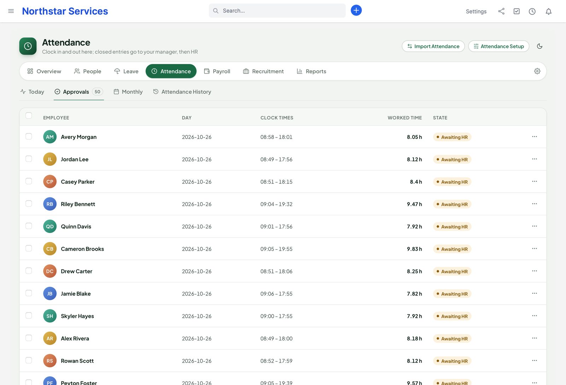Click the Awaiting HR badge for Jamie Blake
Viewport: 566px width, 385px height.
[452, 294]
